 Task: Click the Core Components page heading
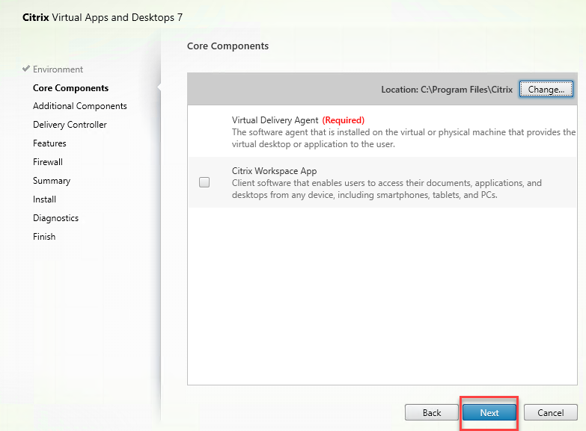(228, 46)
